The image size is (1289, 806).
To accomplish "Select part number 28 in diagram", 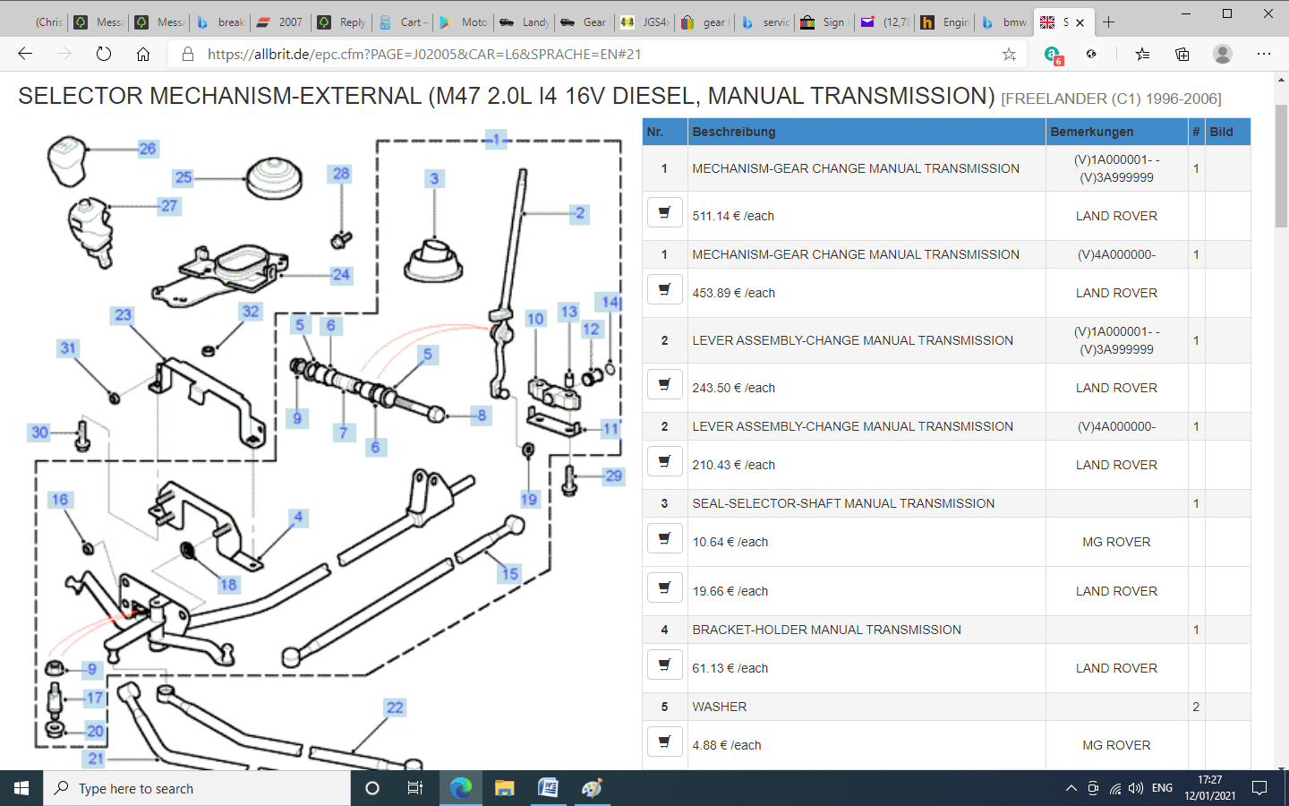I will (341, 174).
